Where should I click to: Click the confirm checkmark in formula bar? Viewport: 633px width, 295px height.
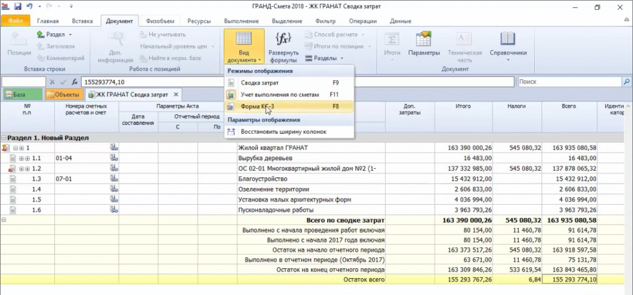pos(64,82)
